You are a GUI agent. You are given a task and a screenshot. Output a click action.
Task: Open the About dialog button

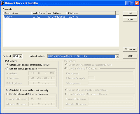coord(130,20)
